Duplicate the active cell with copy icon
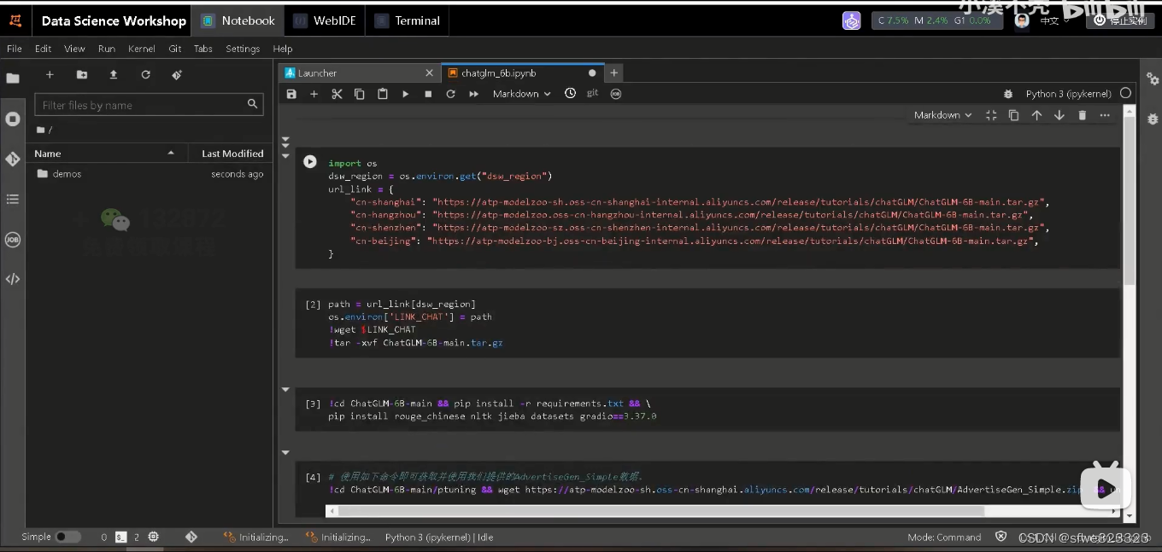Image resolution: width=1162 pixels, height=552 pixels. click(1013, 115)
